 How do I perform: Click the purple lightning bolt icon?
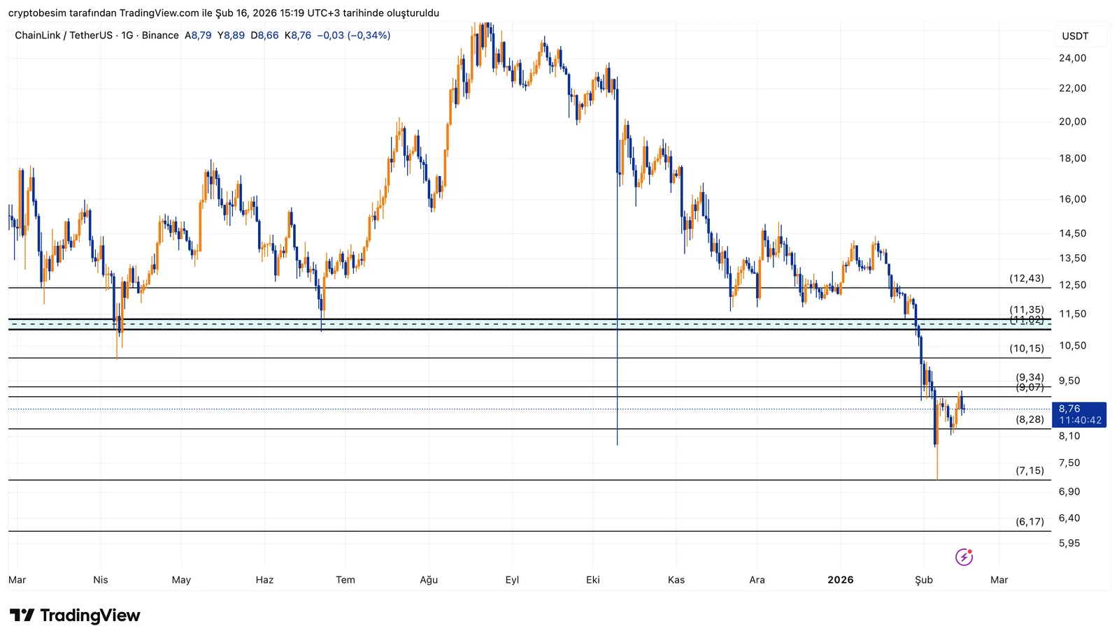point(964,557)
